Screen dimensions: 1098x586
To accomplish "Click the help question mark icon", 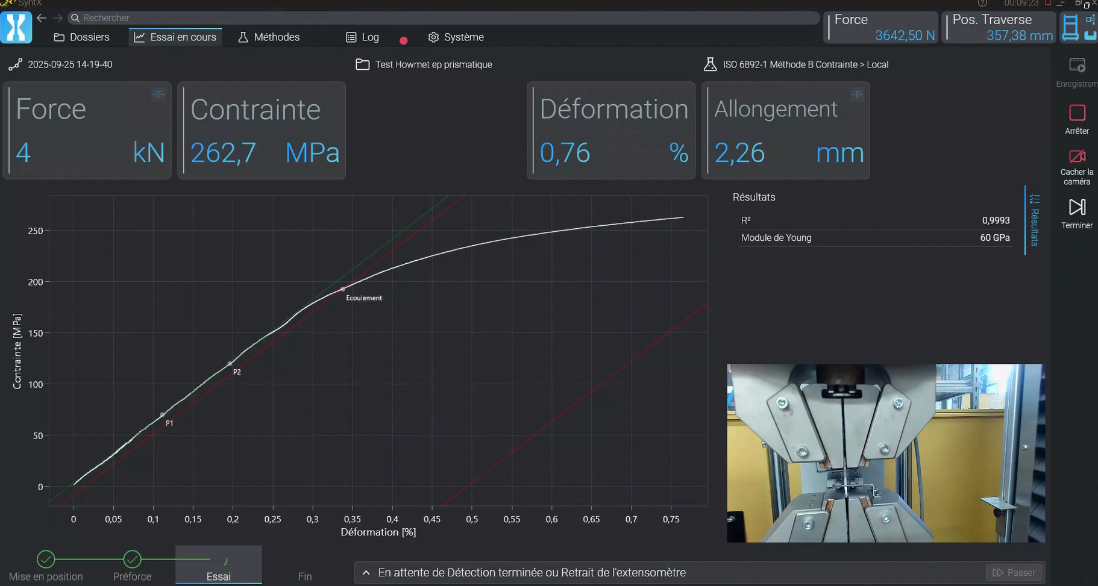I will coord(982,4).
